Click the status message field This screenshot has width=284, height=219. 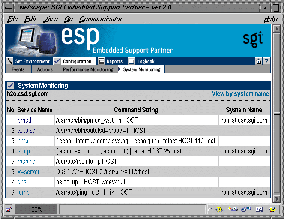tap(132, 210)
